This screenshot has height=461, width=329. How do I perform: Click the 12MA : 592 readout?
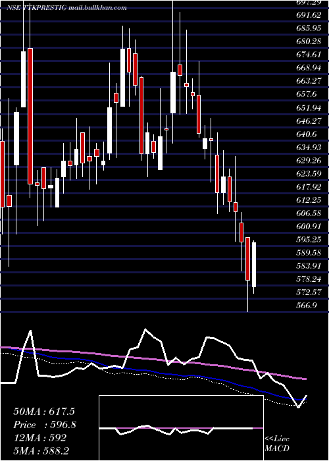tap(39, 438)
